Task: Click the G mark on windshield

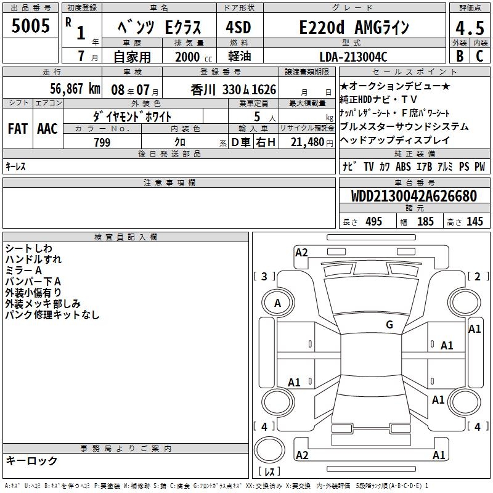Action: click(389, 324)
